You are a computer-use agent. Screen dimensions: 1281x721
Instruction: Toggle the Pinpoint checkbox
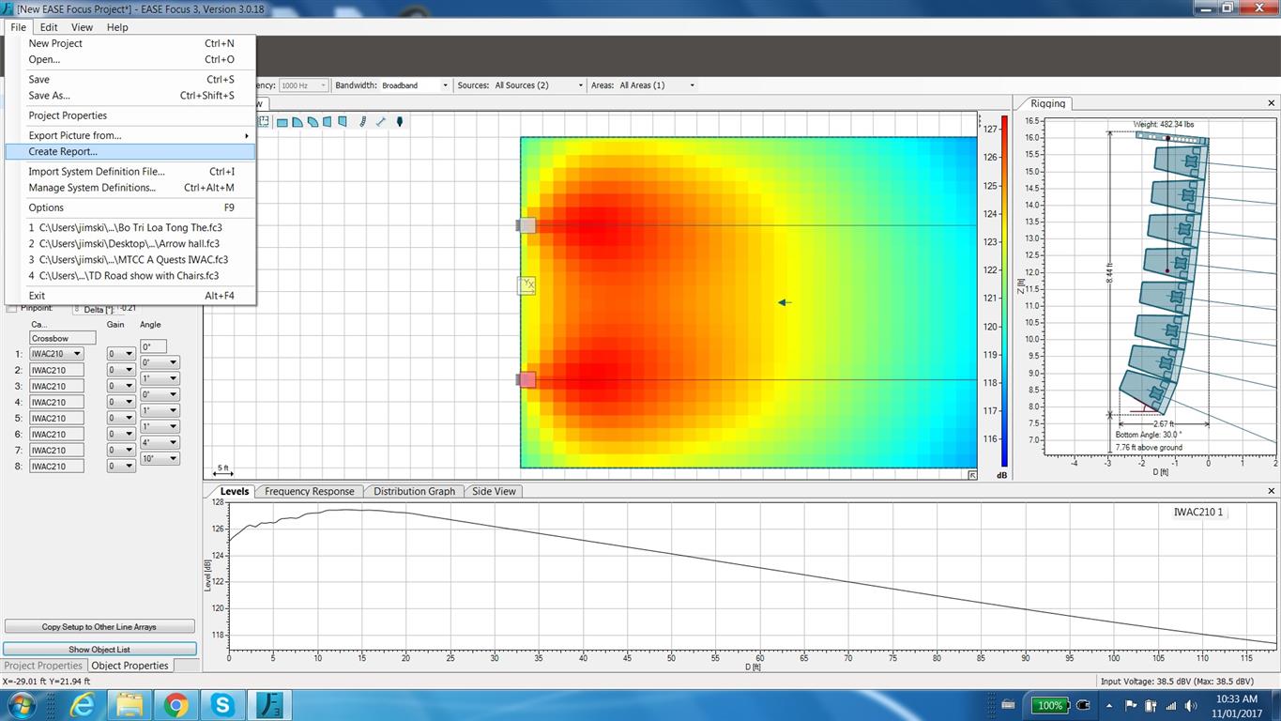coord(12,308)
